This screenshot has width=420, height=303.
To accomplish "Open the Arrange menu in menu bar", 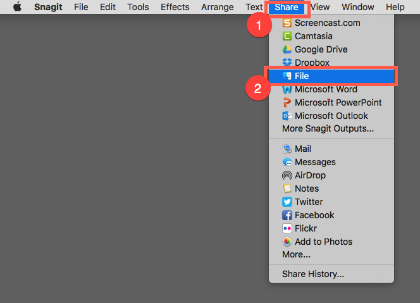I will [x=217, y=7].
